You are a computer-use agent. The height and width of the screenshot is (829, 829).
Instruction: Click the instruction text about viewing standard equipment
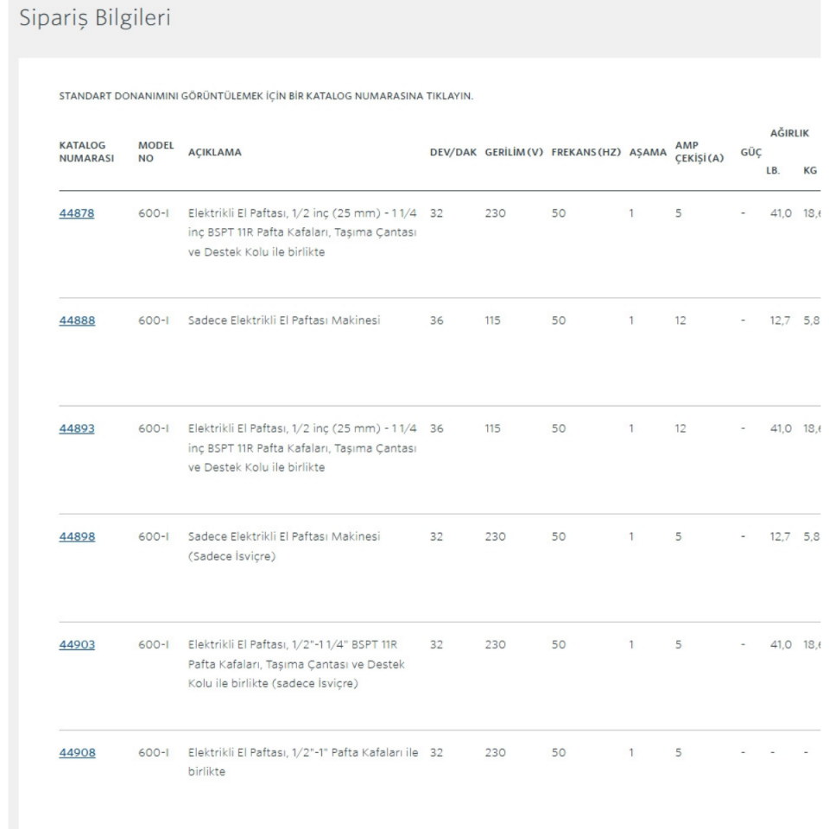coord(265,96)
